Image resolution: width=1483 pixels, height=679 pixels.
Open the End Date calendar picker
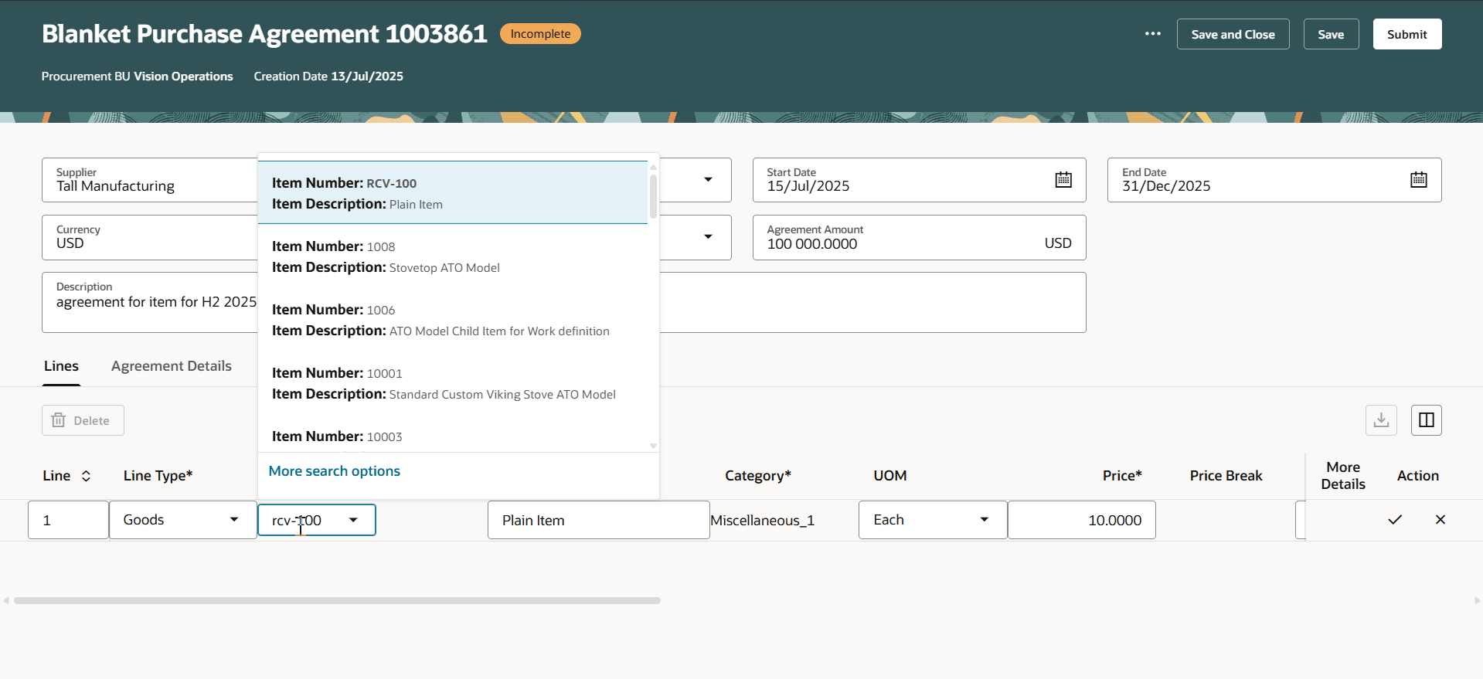coord(1418,180)
